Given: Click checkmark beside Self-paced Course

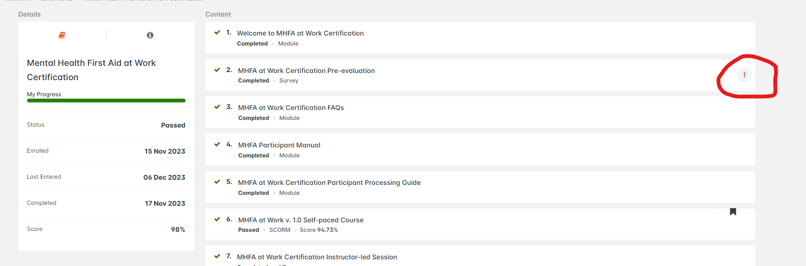Looking at the screenshot, I should [217, 220].
